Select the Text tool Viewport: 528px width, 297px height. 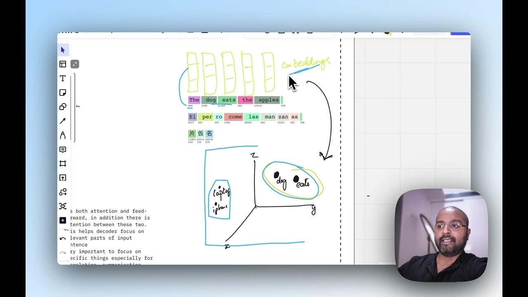(63, 78)
